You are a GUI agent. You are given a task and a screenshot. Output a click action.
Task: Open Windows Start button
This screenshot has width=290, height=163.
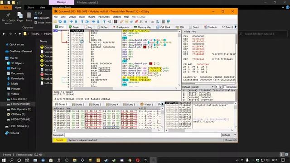tap(4, 160)
